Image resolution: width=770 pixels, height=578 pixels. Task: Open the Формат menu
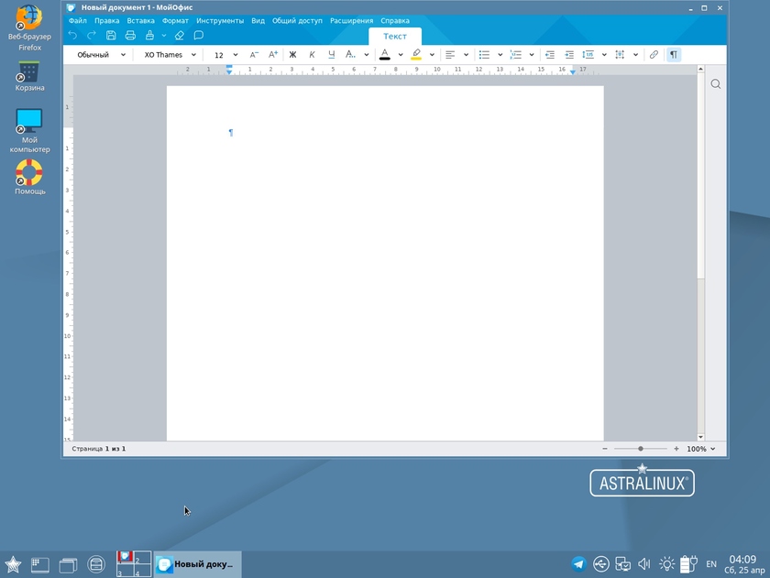click(175, 20)
